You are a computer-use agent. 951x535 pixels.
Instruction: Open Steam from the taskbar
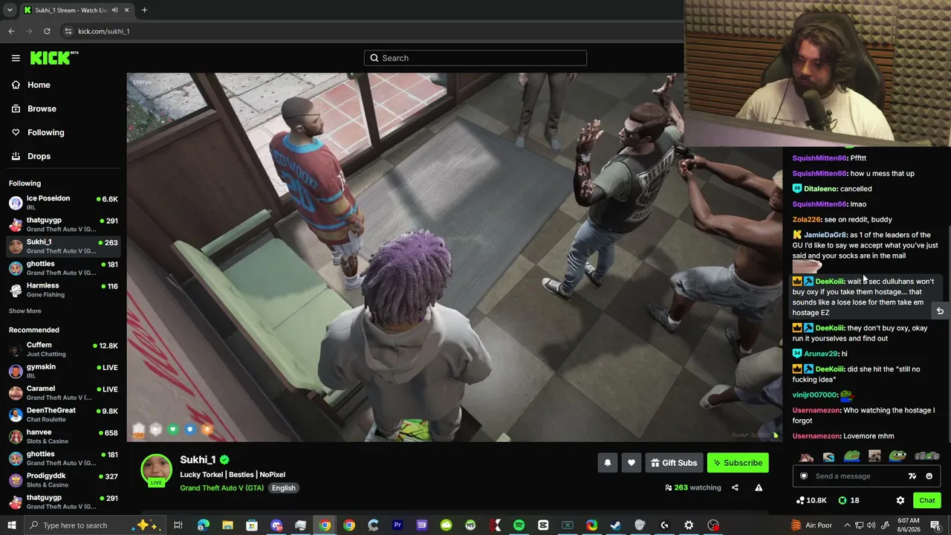click(616, 525)
